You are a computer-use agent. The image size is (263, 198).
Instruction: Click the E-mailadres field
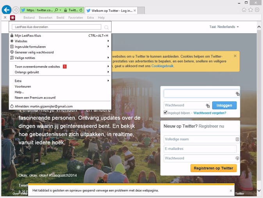click(x=200, y=149)
